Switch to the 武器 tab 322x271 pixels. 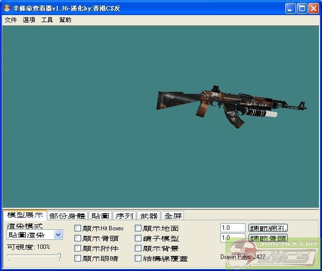[149, 216]
